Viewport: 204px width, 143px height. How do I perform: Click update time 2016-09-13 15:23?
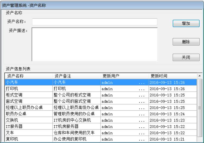167,120
